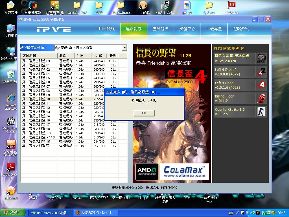Image resolution: width=289 pixels, height=217 pixels.
Task: Sort by the 區域名稱 column header
Action: tap(39, 56)
